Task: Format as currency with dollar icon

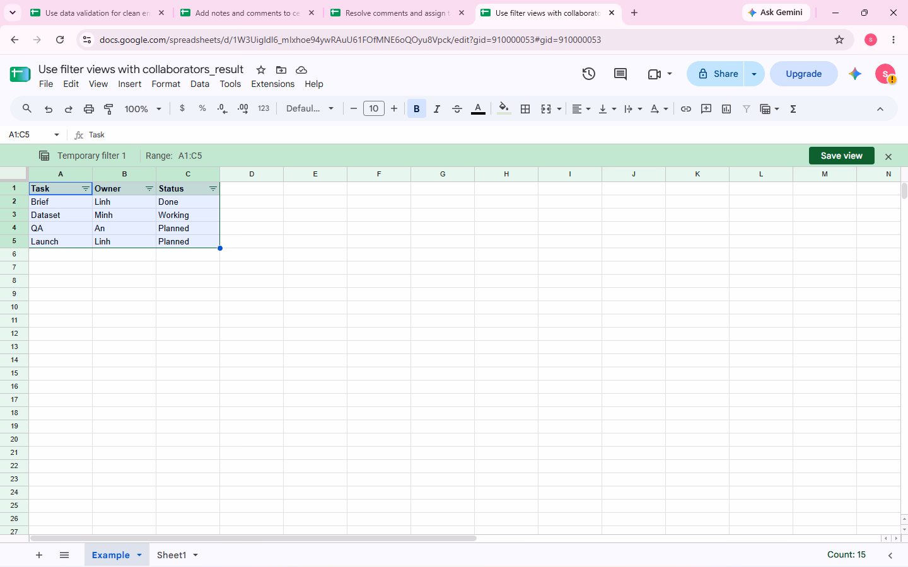Action: 182,108
